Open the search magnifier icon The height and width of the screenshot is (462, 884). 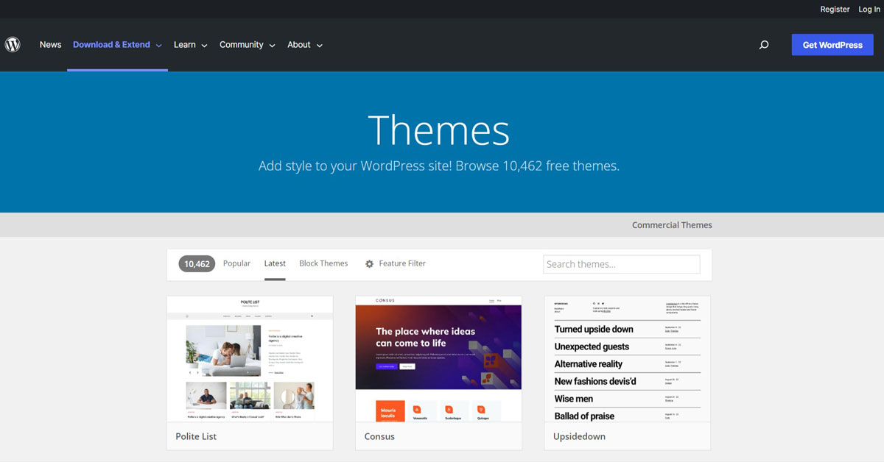tap(764, 45)
